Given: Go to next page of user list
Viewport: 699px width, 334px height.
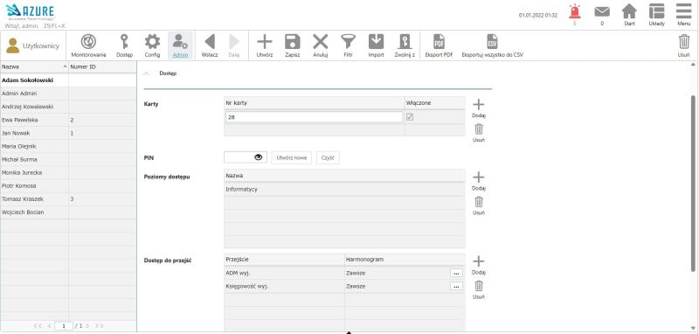Looking at the screenshot, I should click(87, 326).
